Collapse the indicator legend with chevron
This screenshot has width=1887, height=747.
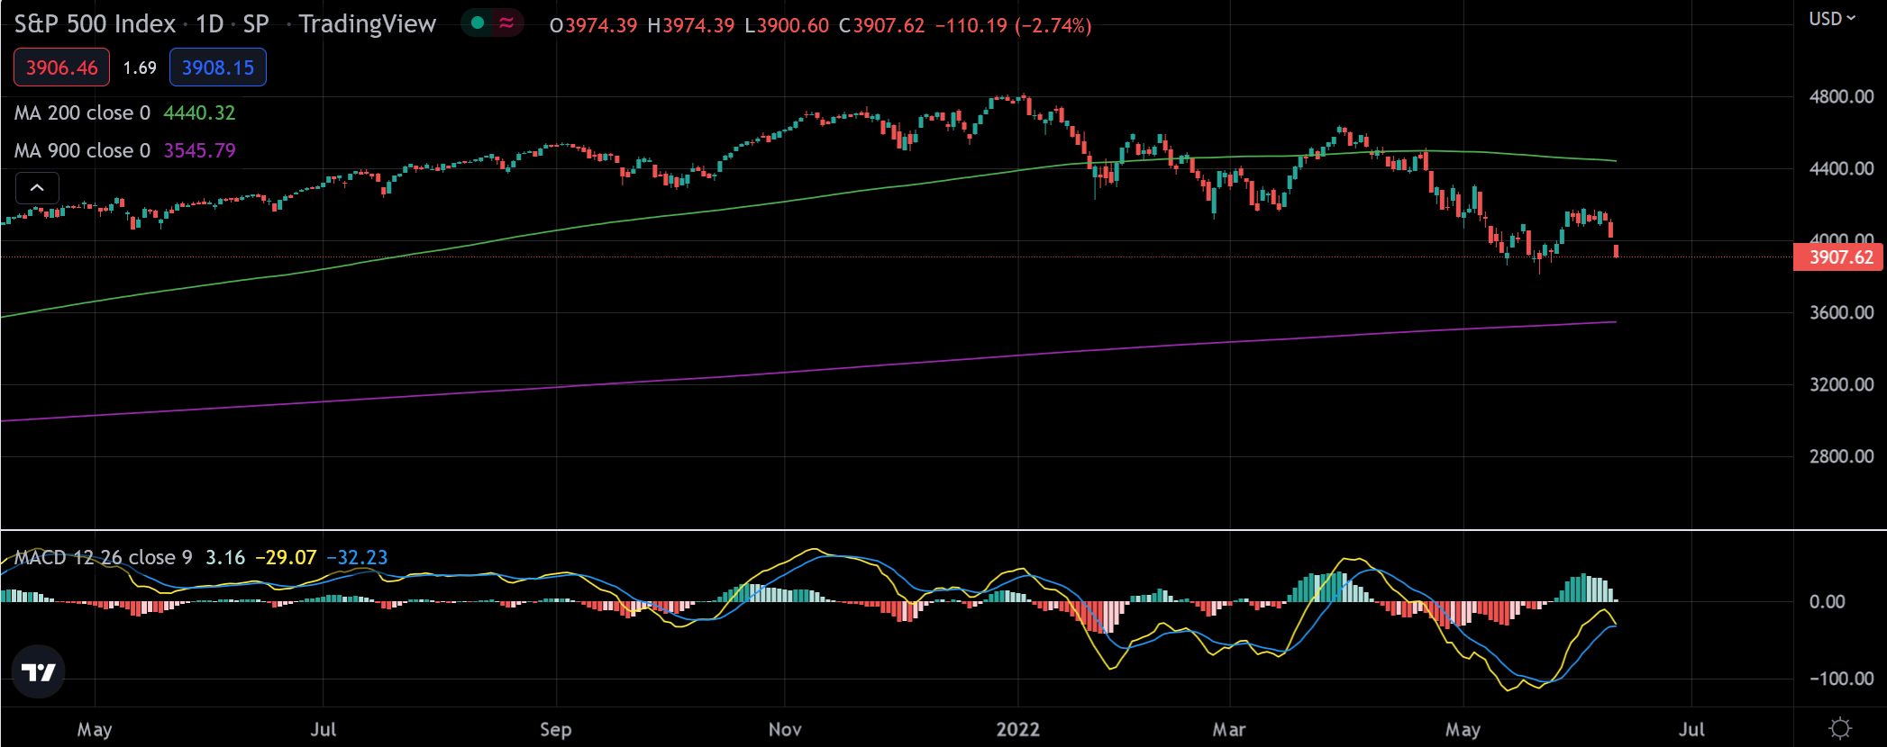click(37, 188)
